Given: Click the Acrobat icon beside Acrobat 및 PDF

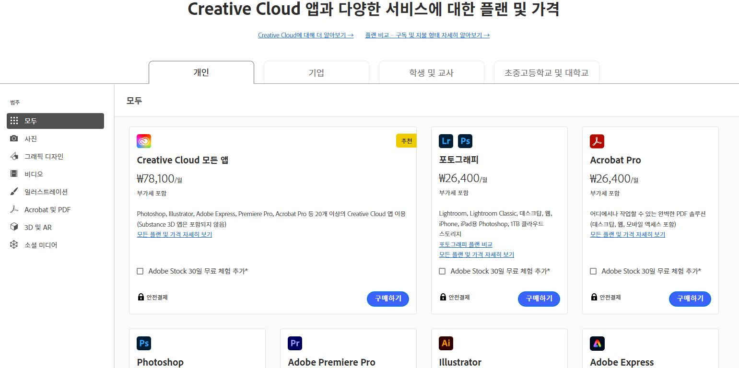Looking at the screenshot, I should point(14,209).
